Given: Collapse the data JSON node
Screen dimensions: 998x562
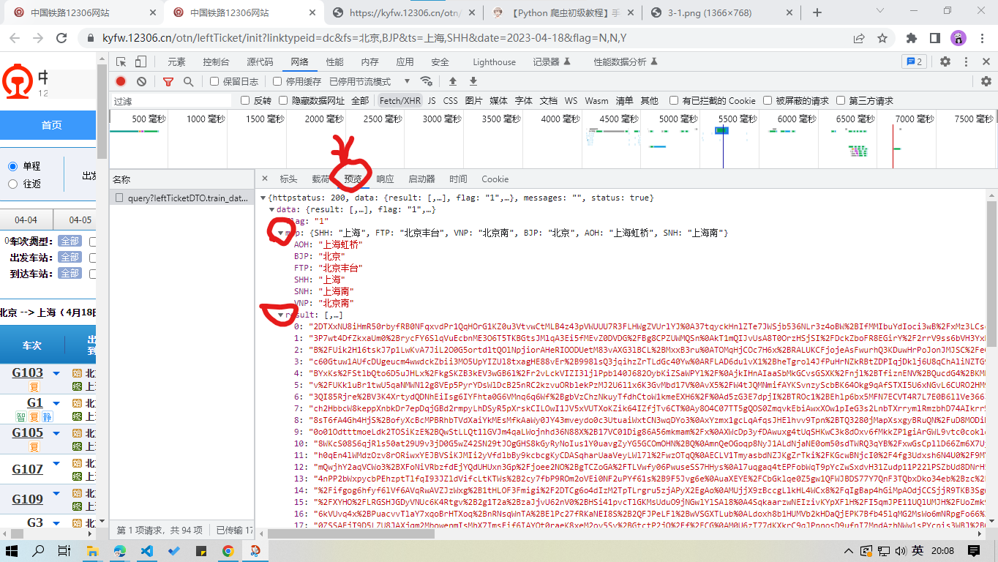Looking at the screenshot, I should 271,209.
